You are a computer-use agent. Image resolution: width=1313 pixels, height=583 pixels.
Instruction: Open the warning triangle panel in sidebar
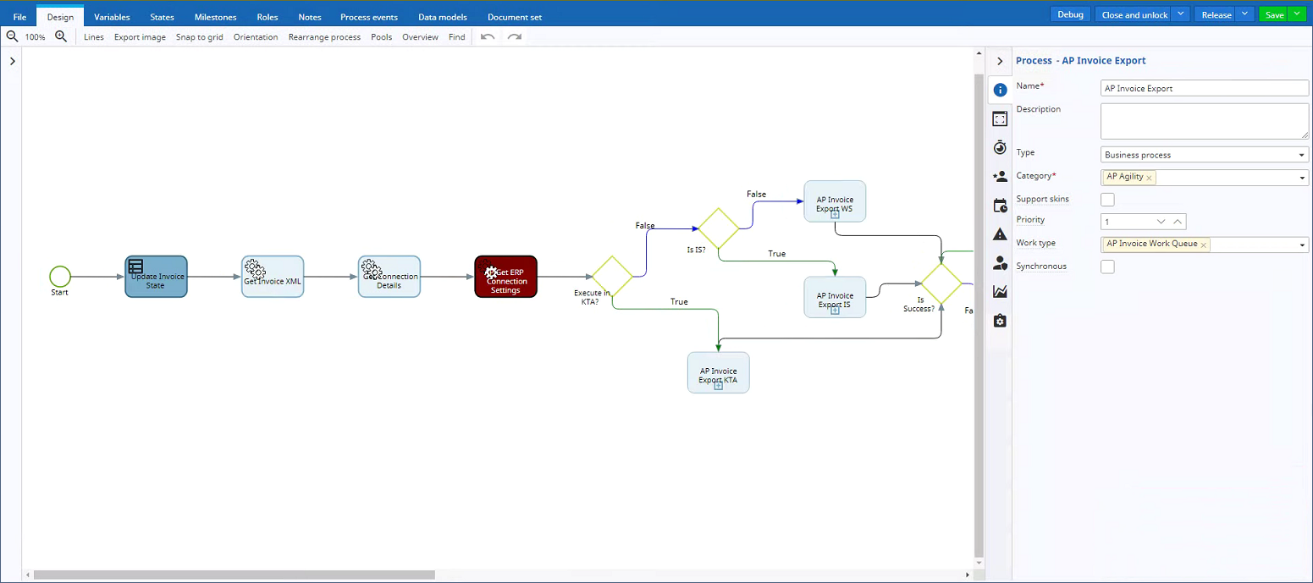[1000, 234]
